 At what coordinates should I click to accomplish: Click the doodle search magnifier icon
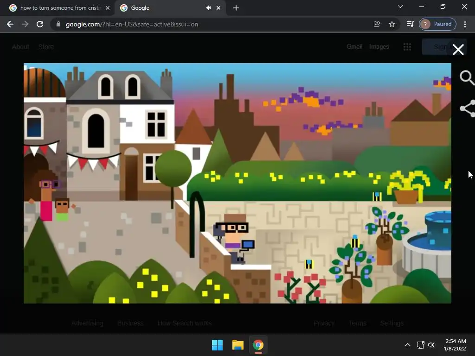tap(467, 78)
